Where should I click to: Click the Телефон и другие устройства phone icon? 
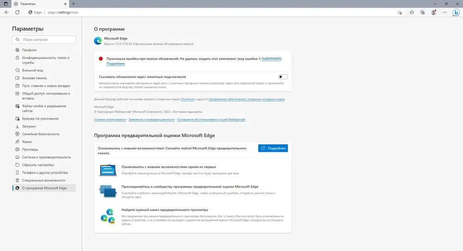point(18,172)
